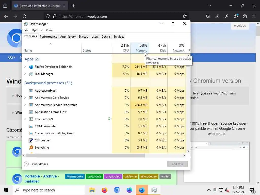Close the Download latest stable Chromium tab
The width and height of the screenshot is (260, 195).
(x=64, y=6)
